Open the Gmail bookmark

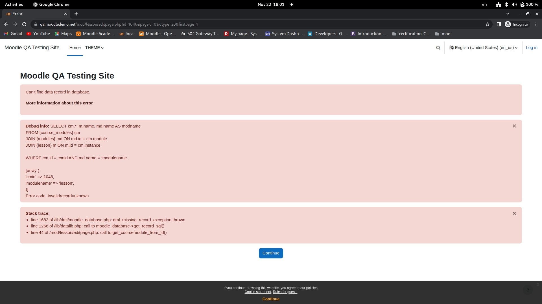(x=13, y=34)
